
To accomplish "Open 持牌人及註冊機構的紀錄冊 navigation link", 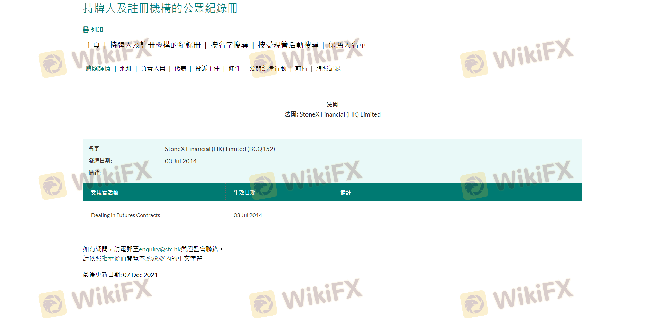I will (155, 45).
